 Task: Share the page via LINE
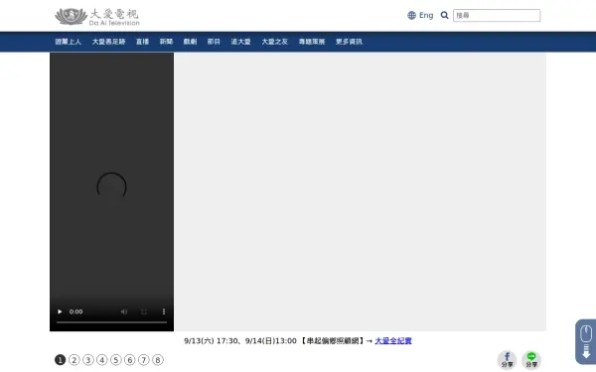(x=531, y=360)
